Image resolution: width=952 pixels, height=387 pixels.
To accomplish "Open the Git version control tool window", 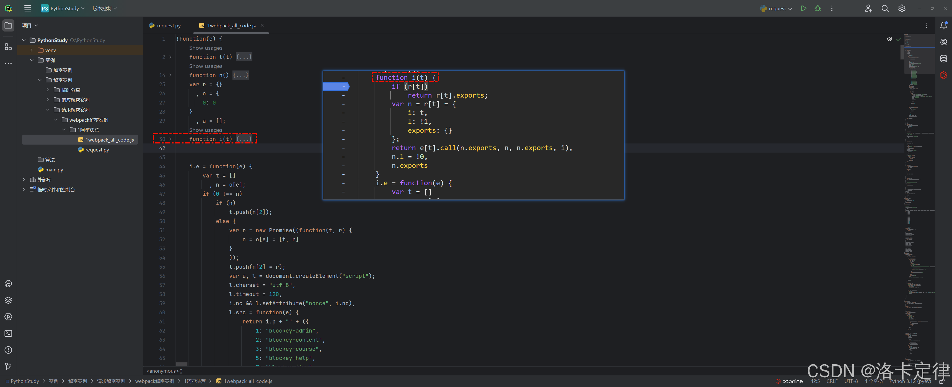I will pyautogui.click(x=8, y=366).
